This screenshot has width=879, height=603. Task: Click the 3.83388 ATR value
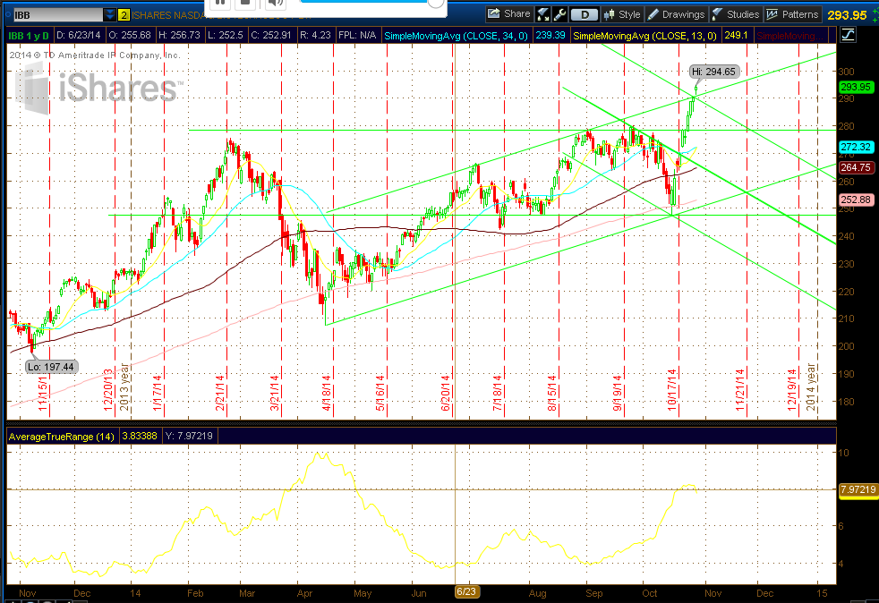140,436
